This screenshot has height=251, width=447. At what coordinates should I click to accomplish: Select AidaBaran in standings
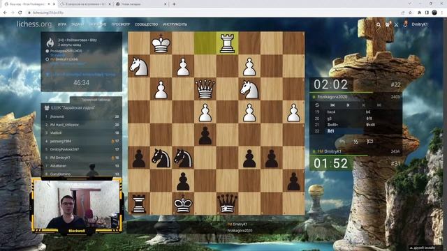[58, 166]
